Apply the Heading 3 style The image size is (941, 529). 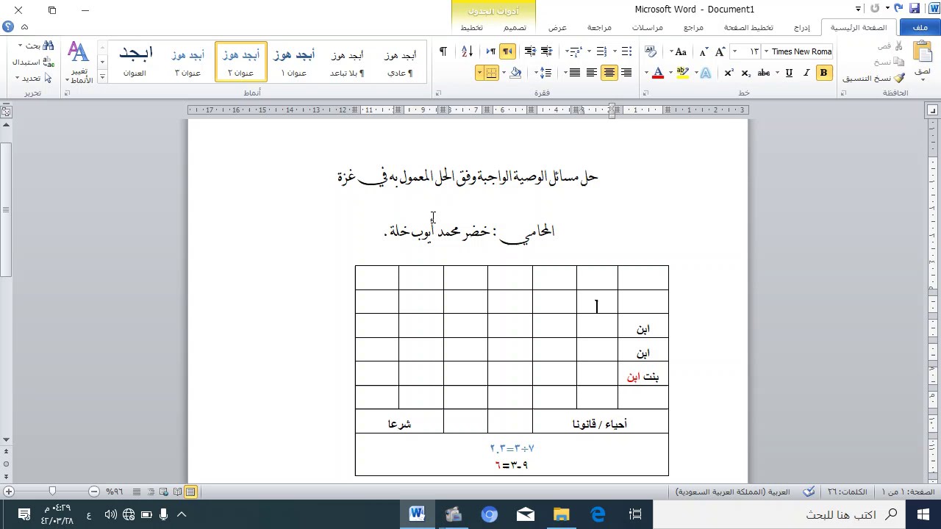click(x=187, y=62)
